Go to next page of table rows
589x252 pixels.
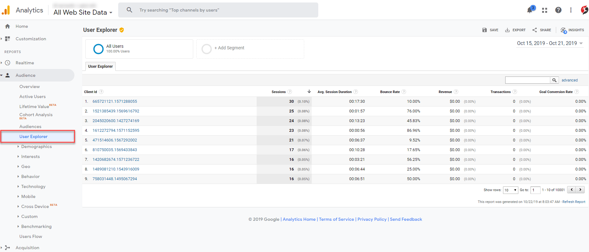point(580,190)
